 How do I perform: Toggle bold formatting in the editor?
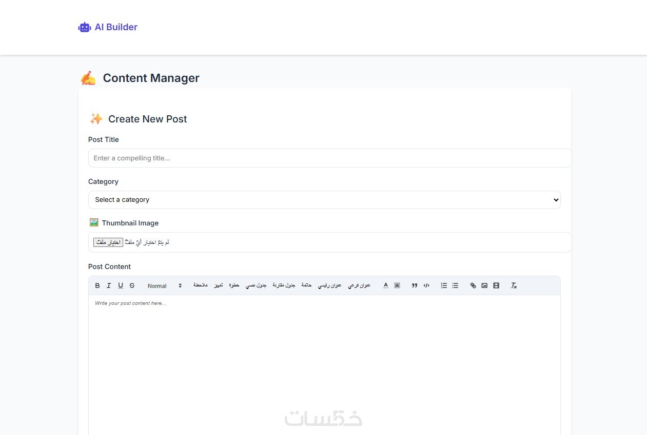coord(97,286)
